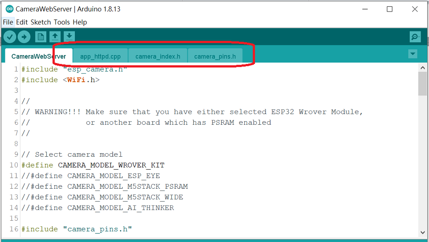
Task: Click the vertical scrollbar thumb
Action: tap(422, 84)
